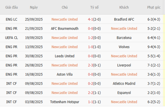165x108 pixels.
Task: Open the Espanyol team link
Action: pyautogui.click(x=124, y=93)
